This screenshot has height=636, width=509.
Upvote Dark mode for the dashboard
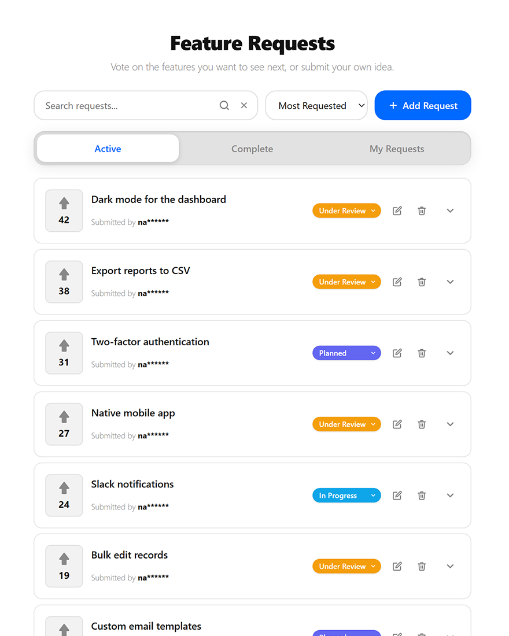click(64, 210)
